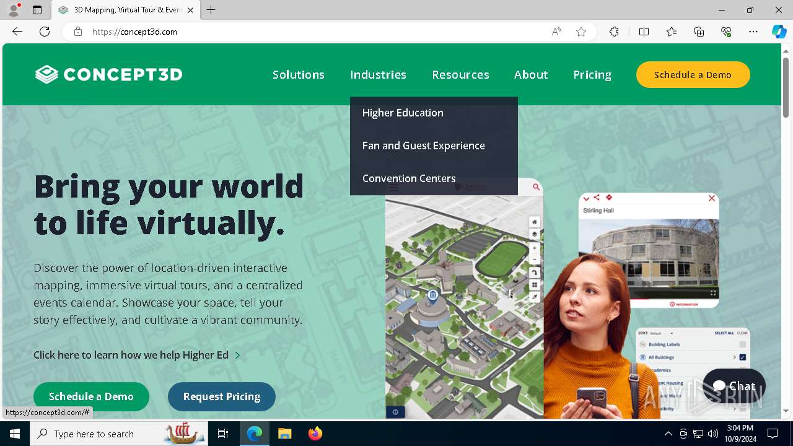Open the browser profile icon
This screenshot has height=446, width=793.
[14, 10]
